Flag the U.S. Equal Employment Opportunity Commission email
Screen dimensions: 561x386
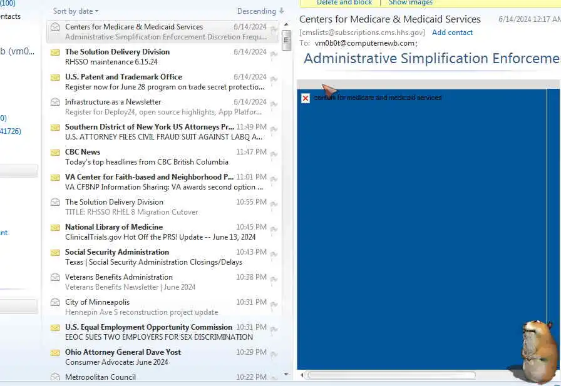tap(274, 330)
